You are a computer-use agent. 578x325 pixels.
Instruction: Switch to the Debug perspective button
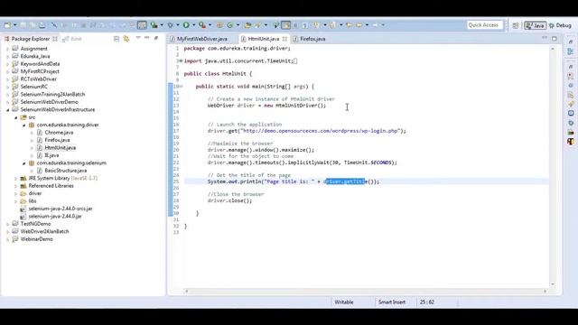[560, 25]
